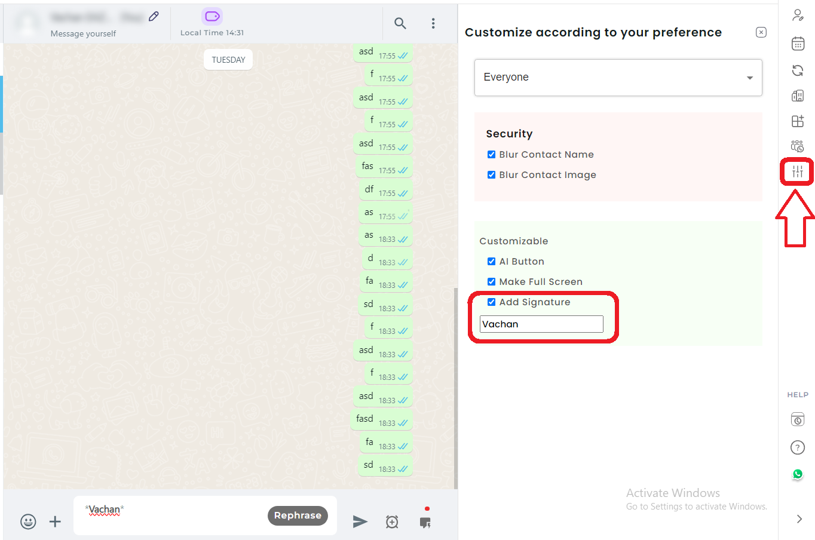
Task: Open the three-dot chat menu
Action: click(x=433, y=23)
